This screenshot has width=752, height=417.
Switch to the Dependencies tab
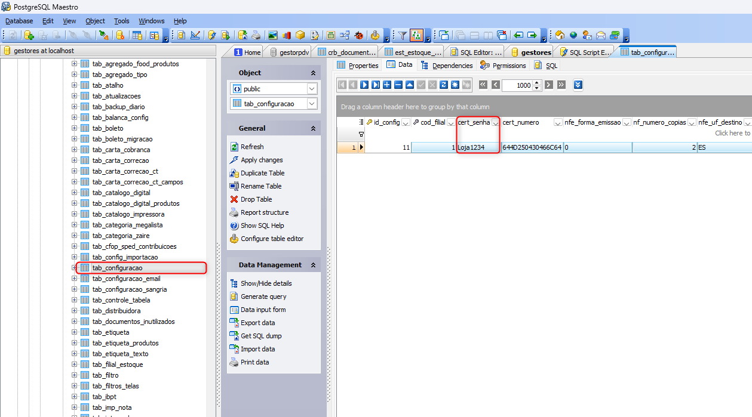coord(452,66)
